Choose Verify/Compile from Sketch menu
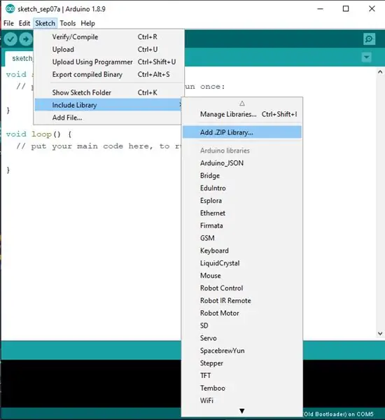385x420 pixels. coord(108,37)
